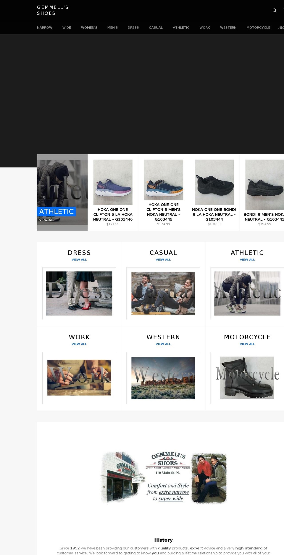284x555 pixels.
Task: Click the Dress category heading
Action: [x=79, y=253]
